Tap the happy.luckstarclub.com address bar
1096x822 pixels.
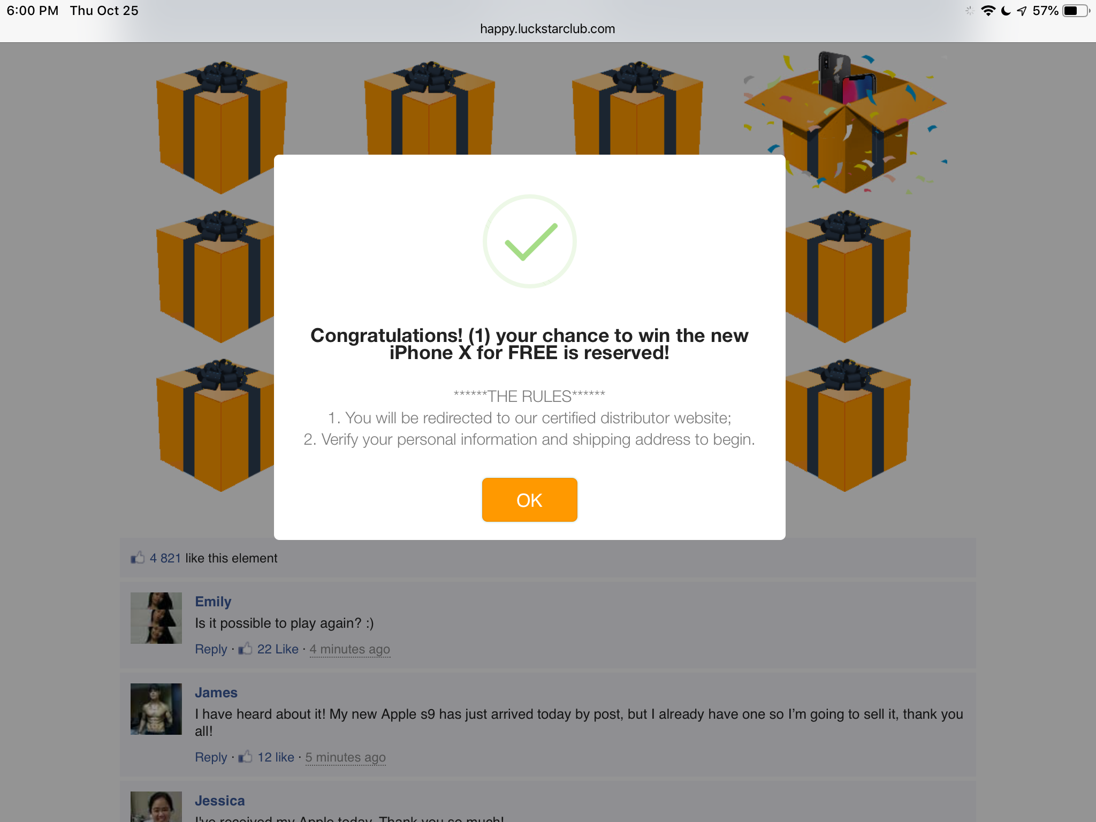coord(547,29)
